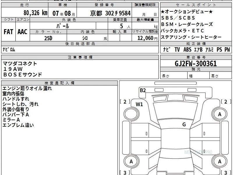Select the interior color シロ
This screenshot has height=175, width=233.
[x=85, y=38]
